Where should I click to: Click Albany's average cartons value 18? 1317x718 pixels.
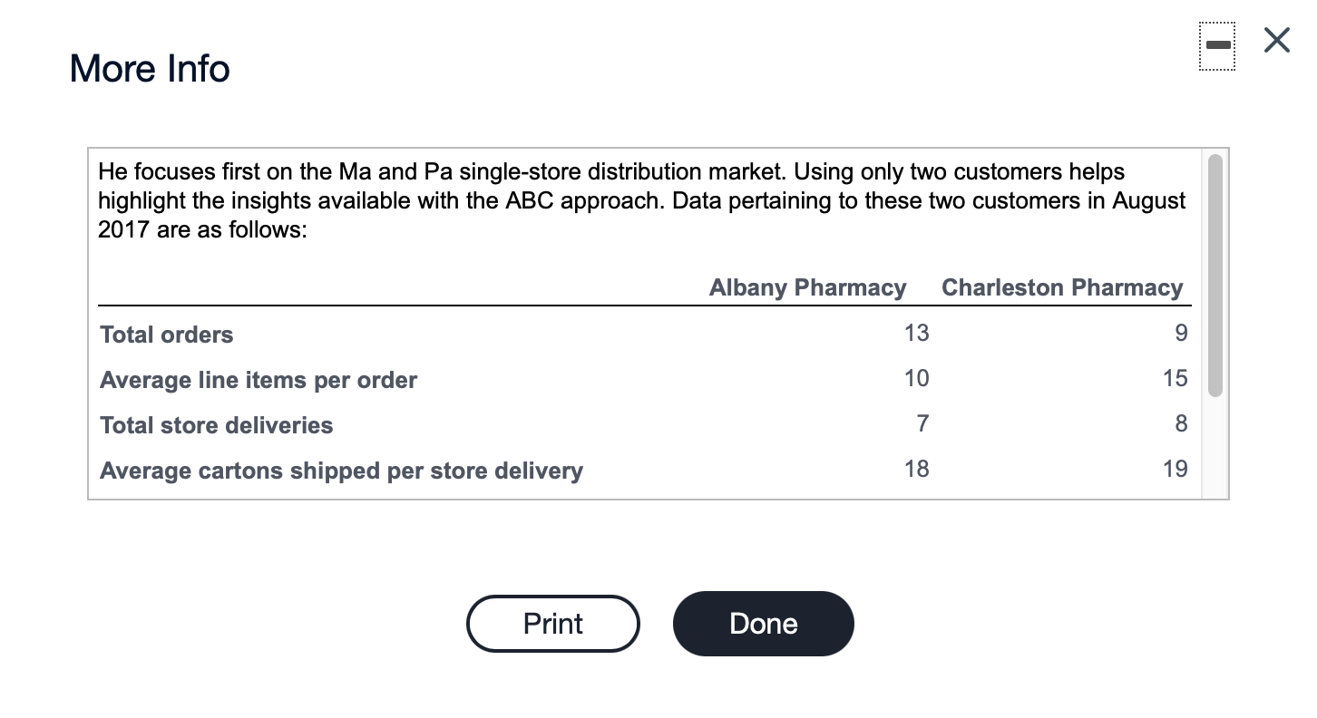pos(916,469)
